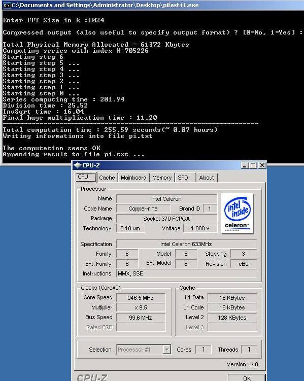
Task: Click the Writing informations into file line
Action: [x=78, y=136]
